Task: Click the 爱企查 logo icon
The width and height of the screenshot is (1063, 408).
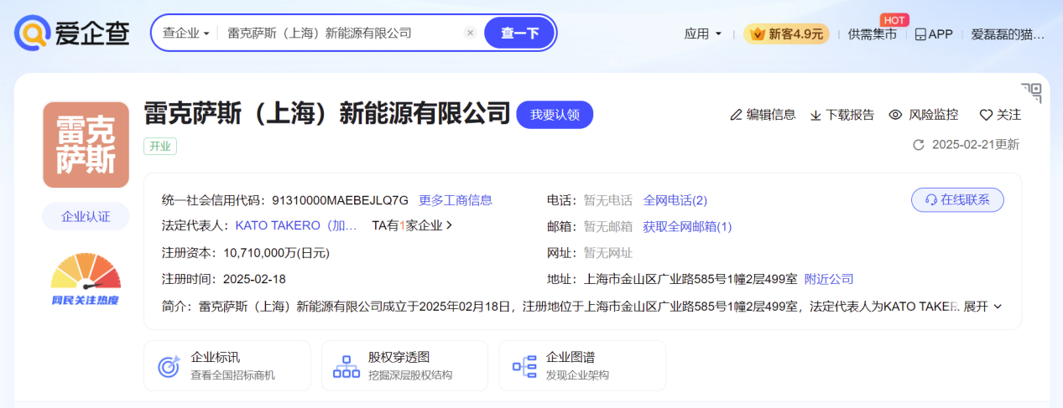Action: pyautogui.click(x=32, y=33)
